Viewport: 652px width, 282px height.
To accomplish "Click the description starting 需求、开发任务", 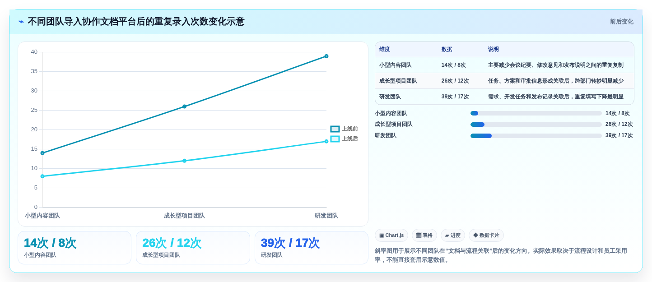I will click(556, 97).
